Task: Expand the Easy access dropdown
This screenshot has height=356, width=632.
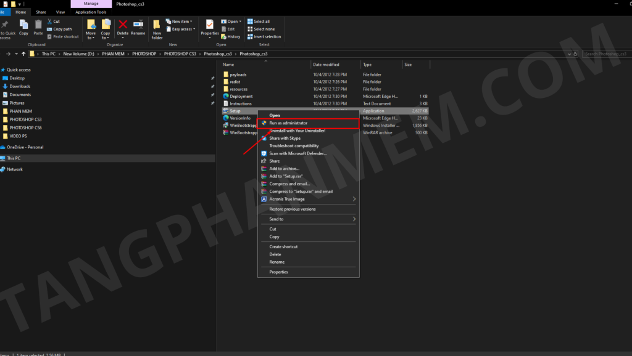Action: [x=182, y=29]
